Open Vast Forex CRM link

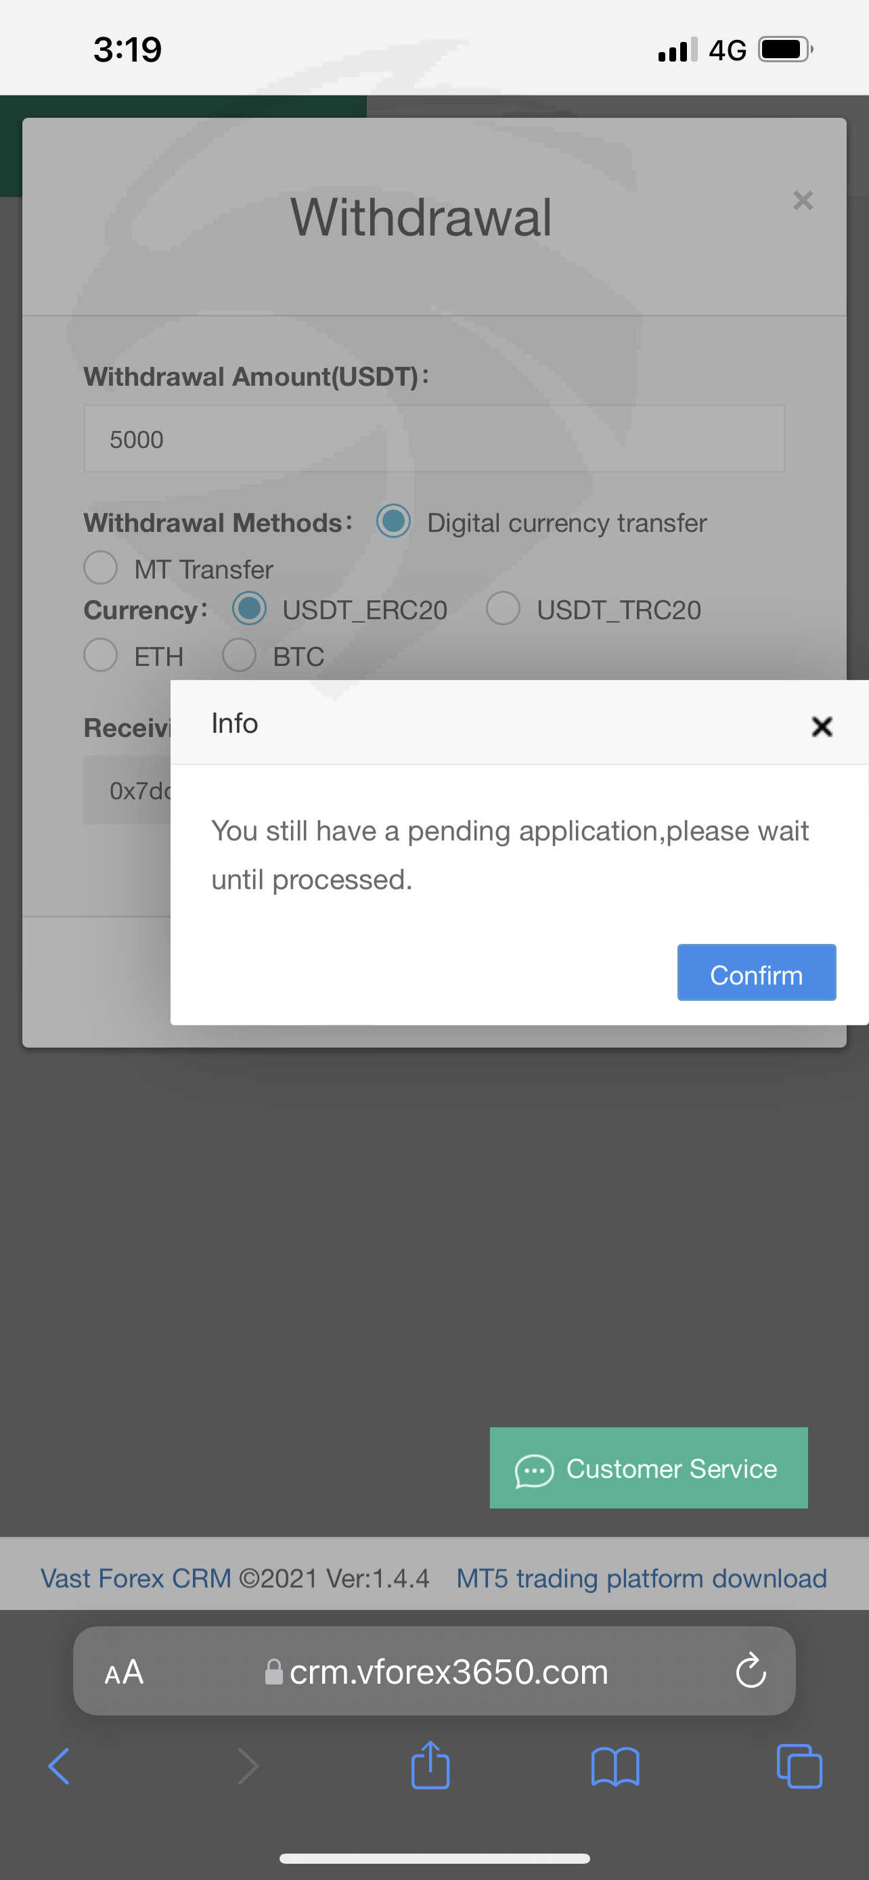click(136, 1578)
